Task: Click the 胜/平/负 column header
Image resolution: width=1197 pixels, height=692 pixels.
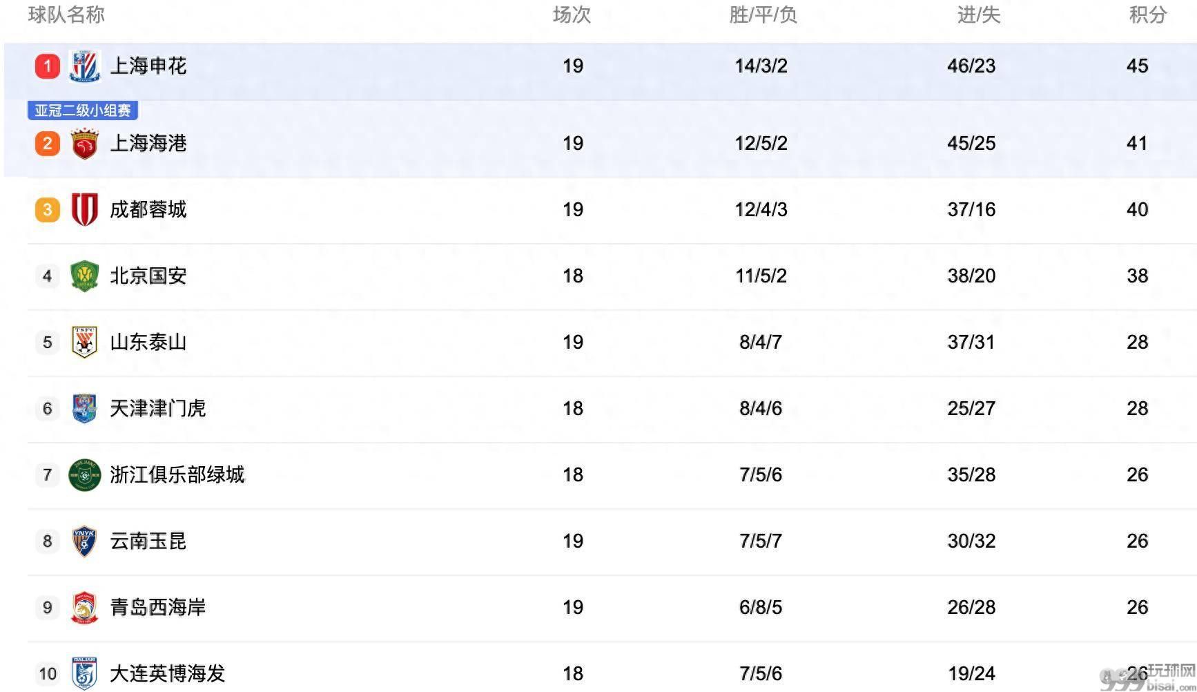Action: point(763,15)
